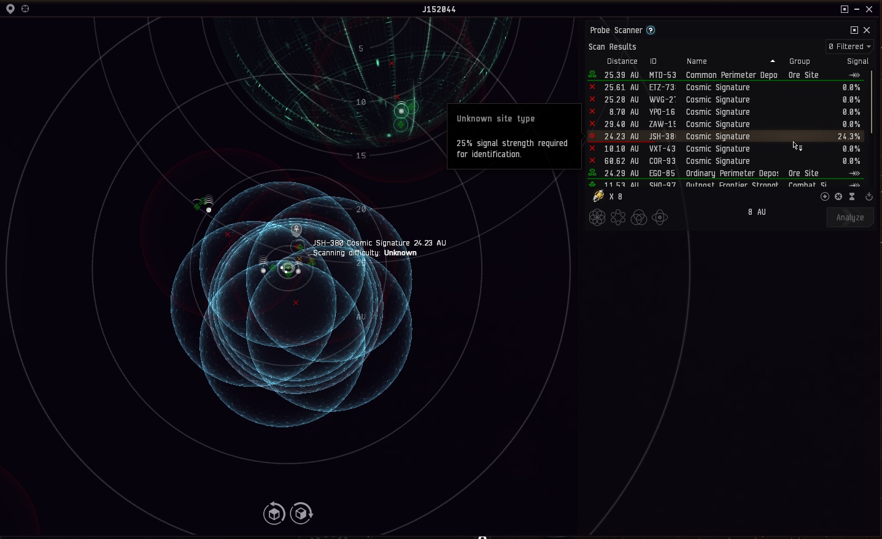Click warp arrow icon on EGO-85 row

point(854,173)
